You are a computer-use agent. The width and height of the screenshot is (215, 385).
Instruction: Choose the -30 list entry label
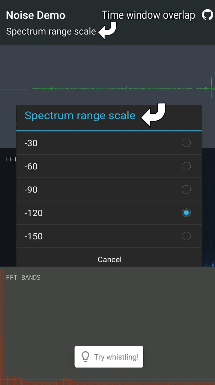31,143
